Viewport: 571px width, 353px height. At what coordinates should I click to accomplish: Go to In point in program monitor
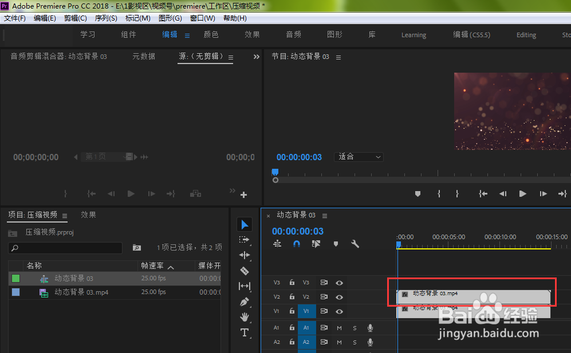click(x=483, y=193)
